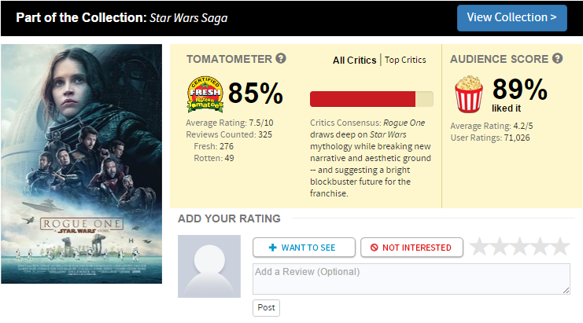Rate the movie four stars
Image resolution: width=583 pixels, height=323 pixels.
point(540,247)
